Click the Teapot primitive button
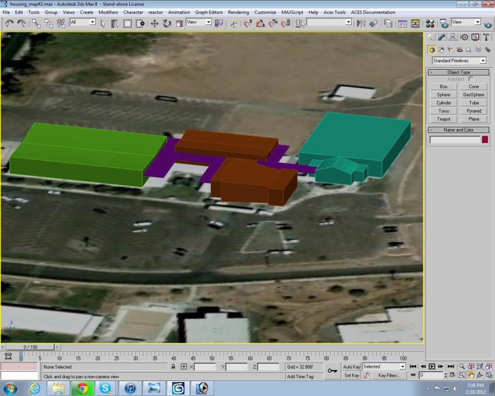 tap(443, 119)
